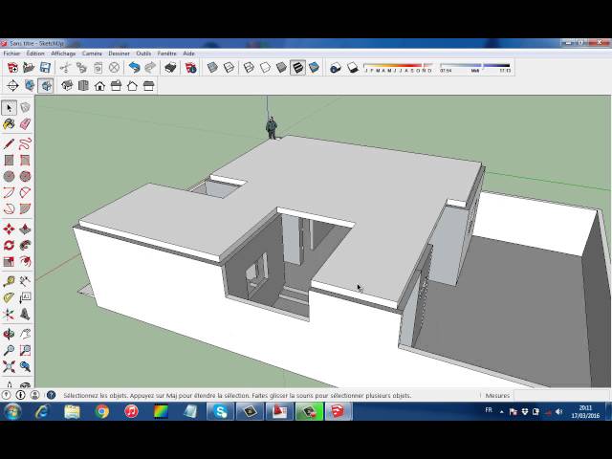Pick the Eraser tool

[25, 124]
